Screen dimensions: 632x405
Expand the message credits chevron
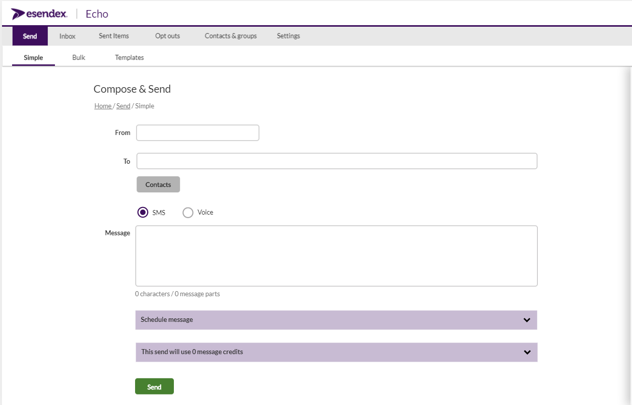(527, 352)
